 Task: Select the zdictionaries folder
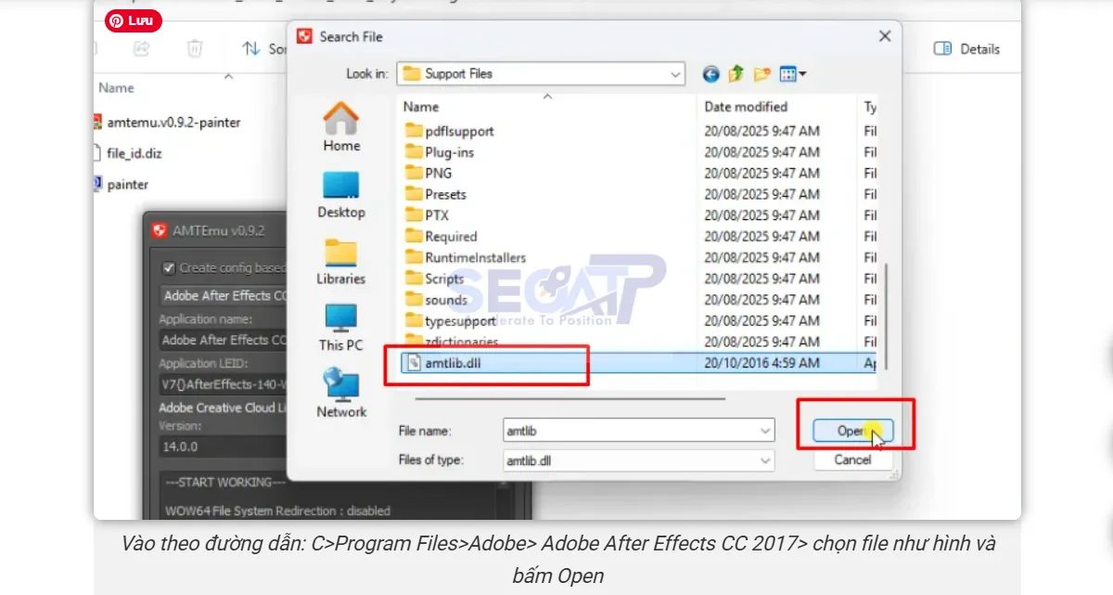click(x=452, y=342)
